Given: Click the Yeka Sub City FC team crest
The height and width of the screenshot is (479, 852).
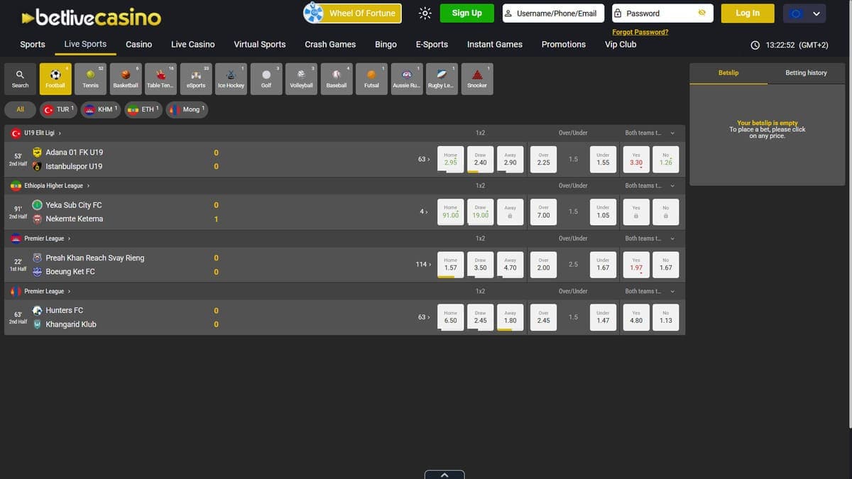Looking at the screenshot, I should tap(37, 204).
